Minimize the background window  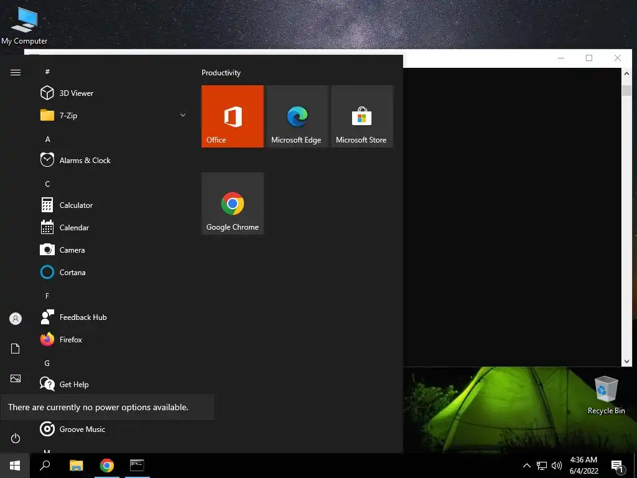pyautogui.click(x=561, y=58)
